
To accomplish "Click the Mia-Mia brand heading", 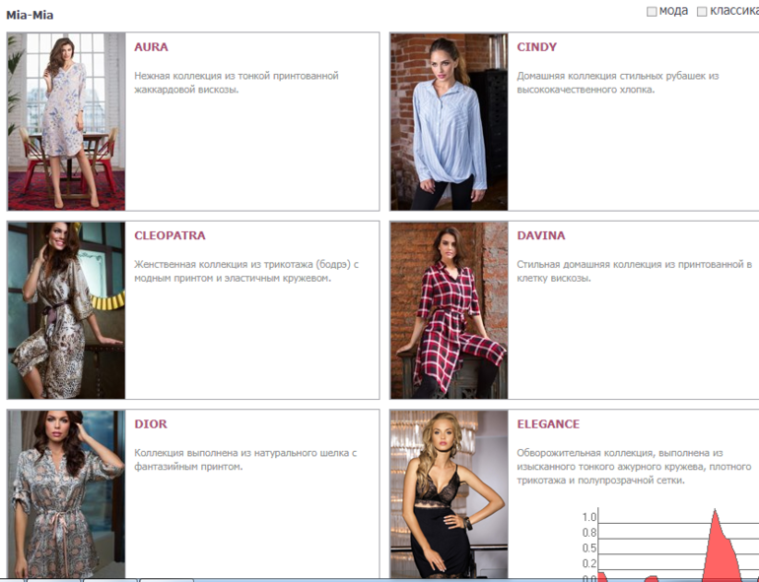I will [x=30, y=15].
